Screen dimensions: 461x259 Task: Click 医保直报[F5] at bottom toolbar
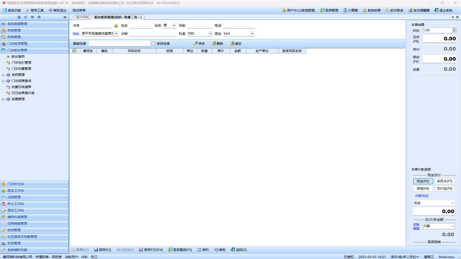pos(180,250)
